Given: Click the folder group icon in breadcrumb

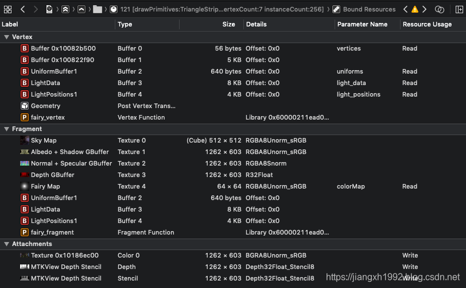Looking at the screenshot, I should point(98,9).
